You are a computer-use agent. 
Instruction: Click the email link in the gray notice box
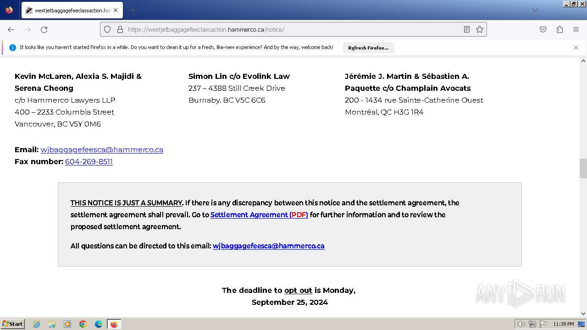pyautogui.click(x=268, y=246)
